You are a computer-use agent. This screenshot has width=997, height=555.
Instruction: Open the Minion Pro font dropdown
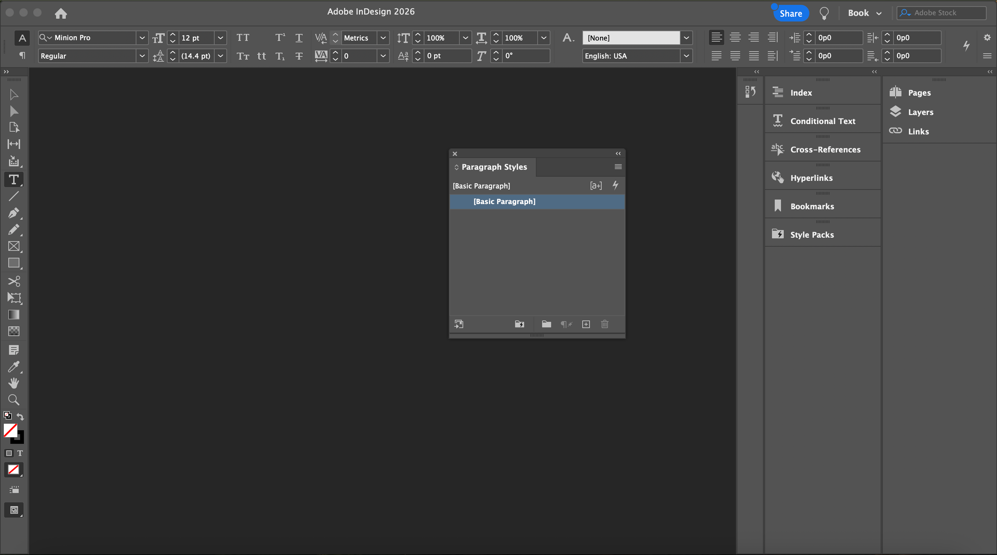pos(142,37)
